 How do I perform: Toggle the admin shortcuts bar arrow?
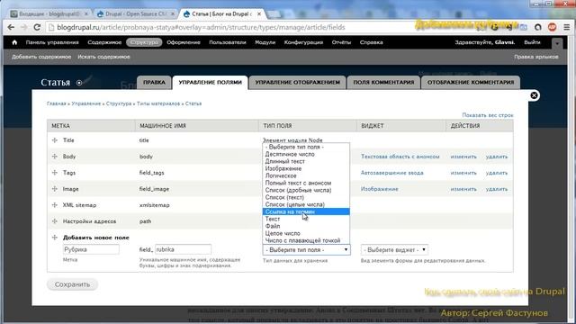(x=557, y=43)
